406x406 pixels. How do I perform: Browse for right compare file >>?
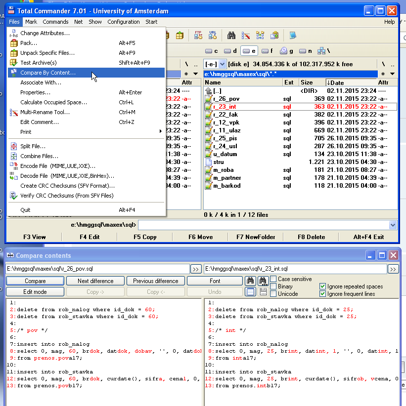tap(393, 269)
